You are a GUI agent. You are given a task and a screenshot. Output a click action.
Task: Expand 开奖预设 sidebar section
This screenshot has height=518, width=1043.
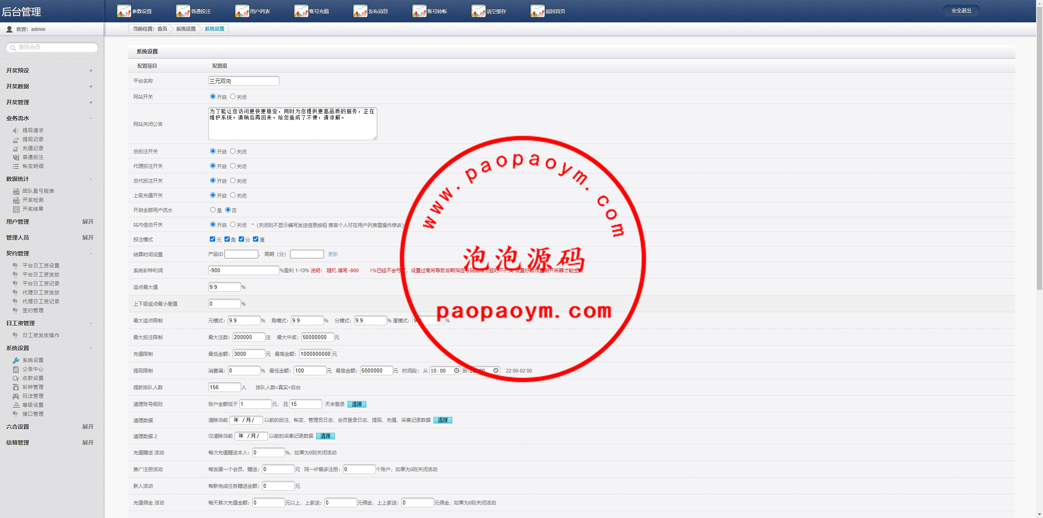pos(91,71)
